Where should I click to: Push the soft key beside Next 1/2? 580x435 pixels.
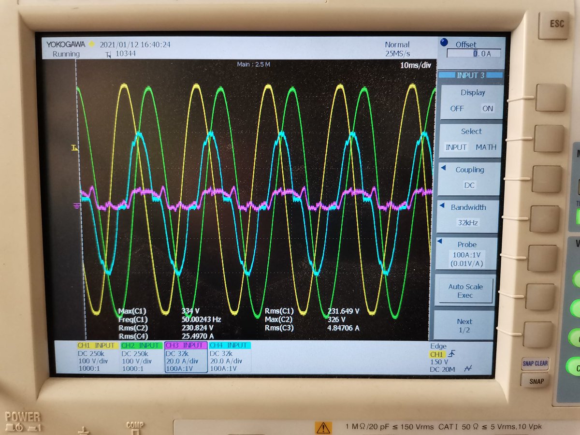[539, 334]
